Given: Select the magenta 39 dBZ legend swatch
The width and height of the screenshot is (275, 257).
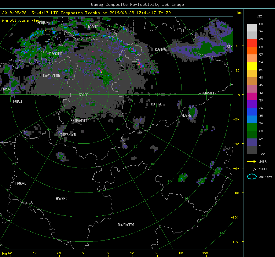Looking at the screenshot, I should click(x=252, y=97).
